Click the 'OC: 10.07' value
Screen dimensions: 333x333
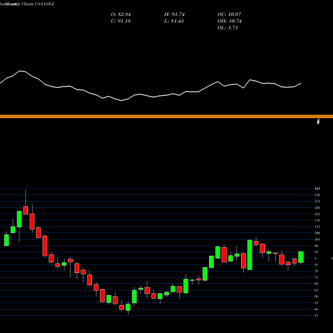point(229,15)
